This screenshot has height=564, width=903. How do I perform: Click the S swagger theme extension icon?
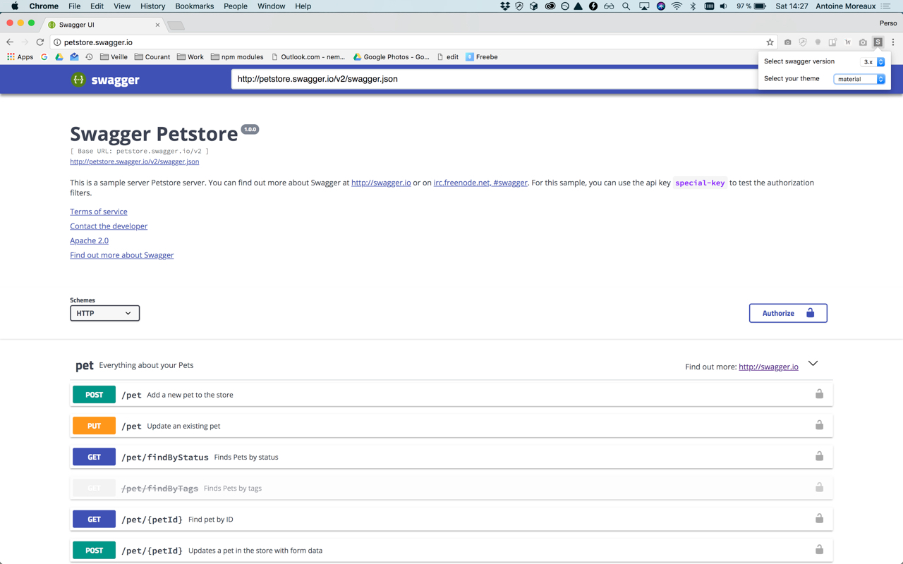click(x=878, y=42)
